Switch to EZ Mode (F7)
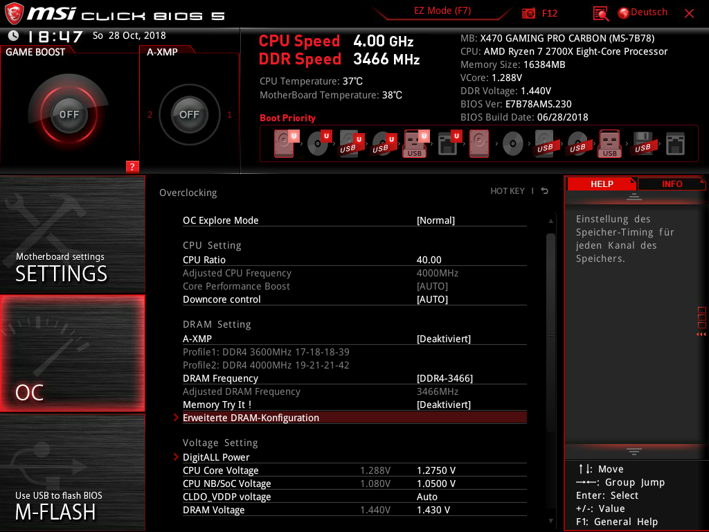 tap(442, 11)
